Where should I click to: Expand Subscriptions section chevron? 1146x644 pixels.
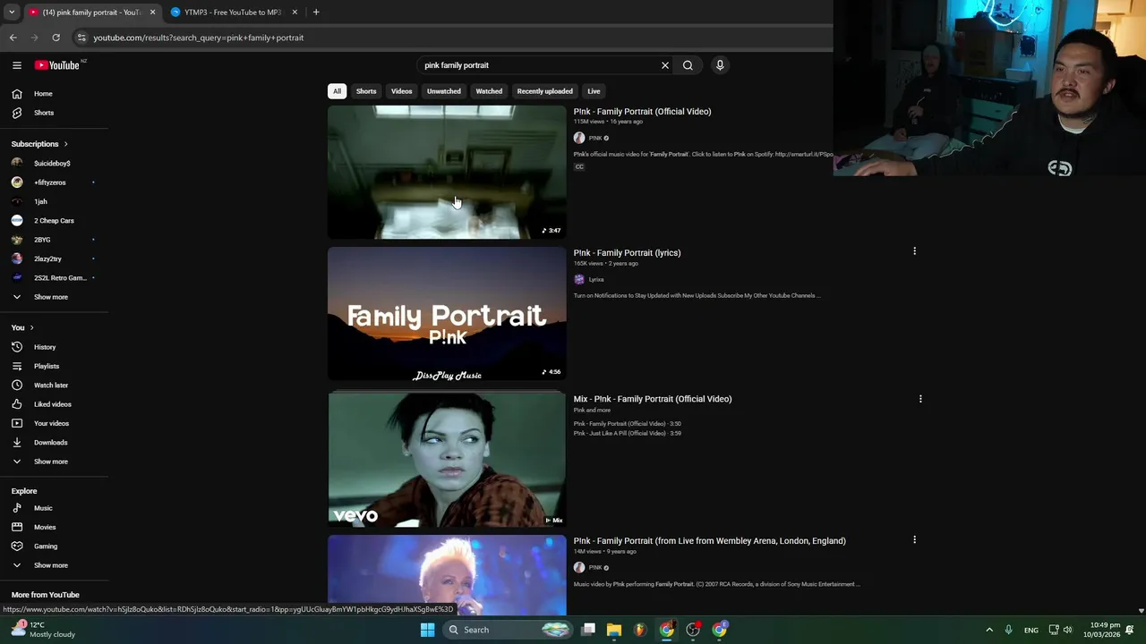tap(65, 144)
